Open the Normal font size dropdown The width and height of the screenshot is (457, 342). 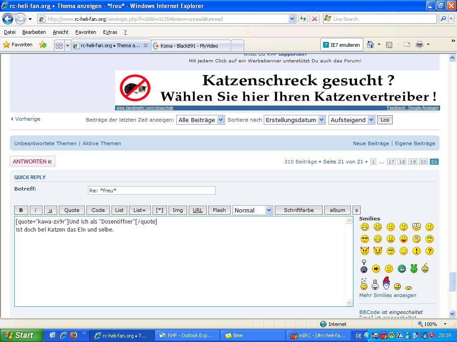pos(253,210)
